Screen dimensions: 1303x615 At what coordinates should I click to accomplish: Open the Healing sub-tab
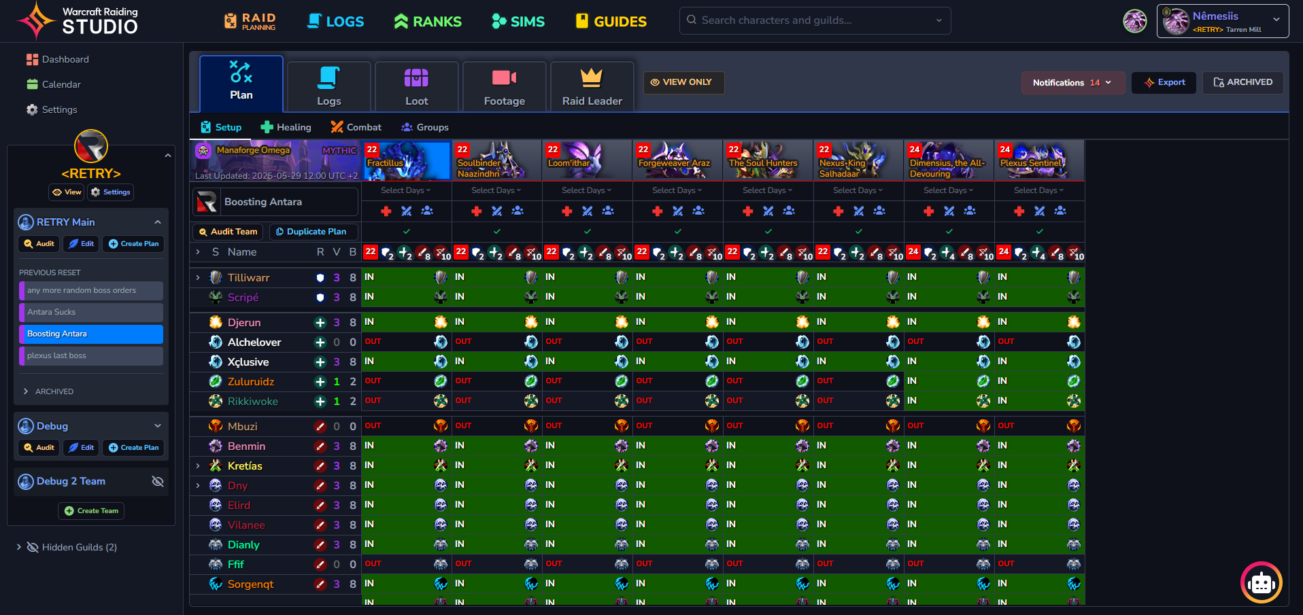[x=286, y=127]
